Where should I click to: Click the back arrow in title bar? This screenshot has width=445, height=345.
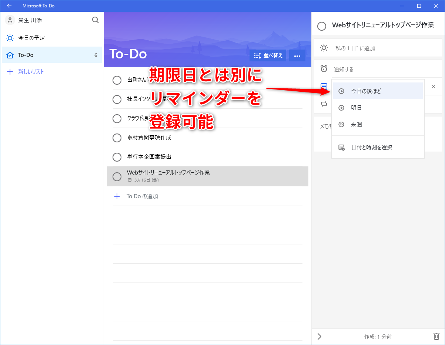point(9,6)
